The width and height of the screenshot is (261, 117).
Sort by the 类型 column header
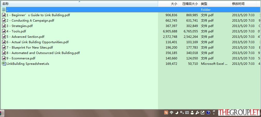(x=215, y=4)
